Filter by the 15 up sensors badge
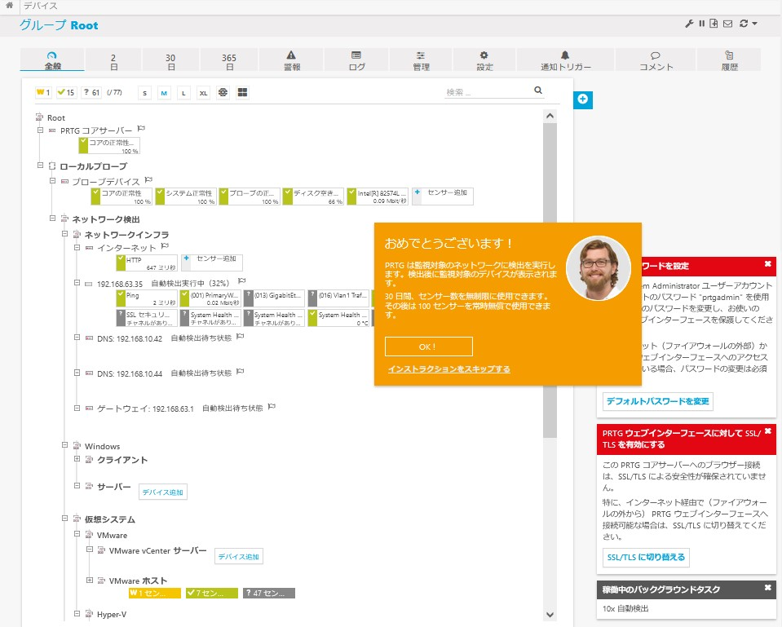The height and width of the screenshot is (627, 782). point(66,92)
